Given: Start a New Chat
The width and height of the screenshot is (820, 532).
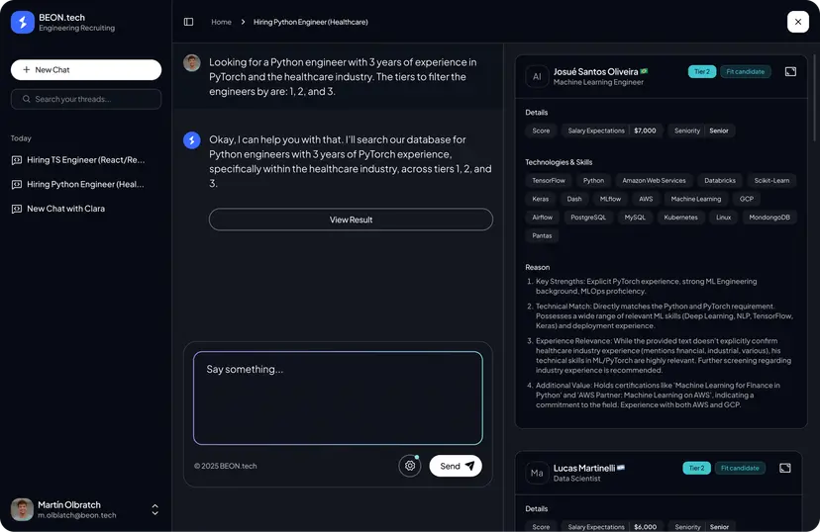Looking at the screenshot, I should tap(86, 69).
